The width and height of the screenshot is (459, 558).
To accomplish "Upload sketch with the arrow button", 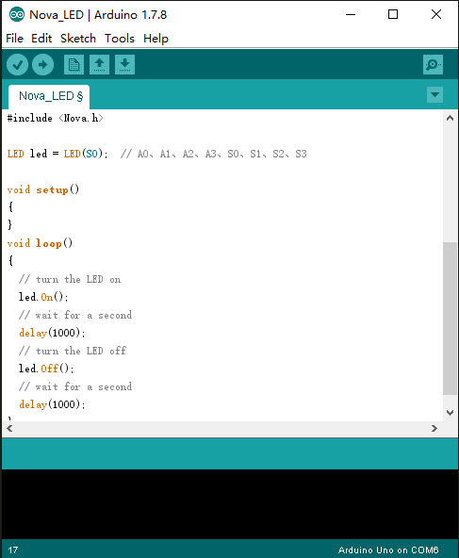I will [x=42, y=65].
